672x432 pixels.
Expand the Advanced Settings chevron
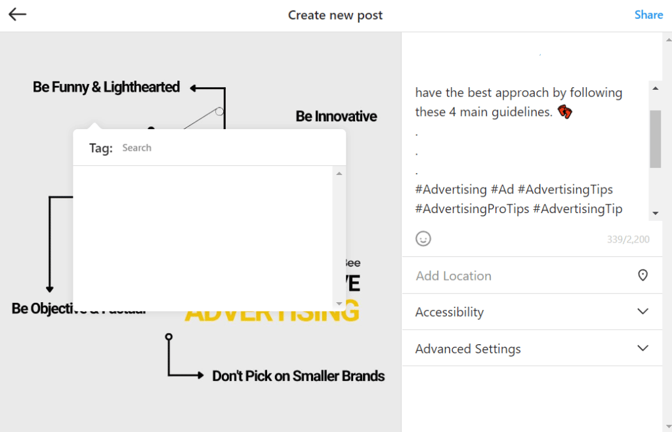point(642,348)
